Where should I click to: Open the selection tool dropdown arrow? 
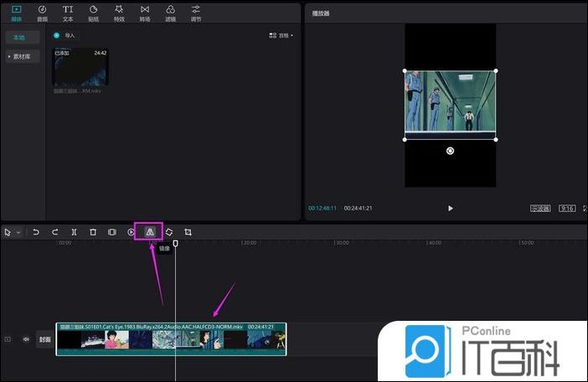click(x=18, y=232)
